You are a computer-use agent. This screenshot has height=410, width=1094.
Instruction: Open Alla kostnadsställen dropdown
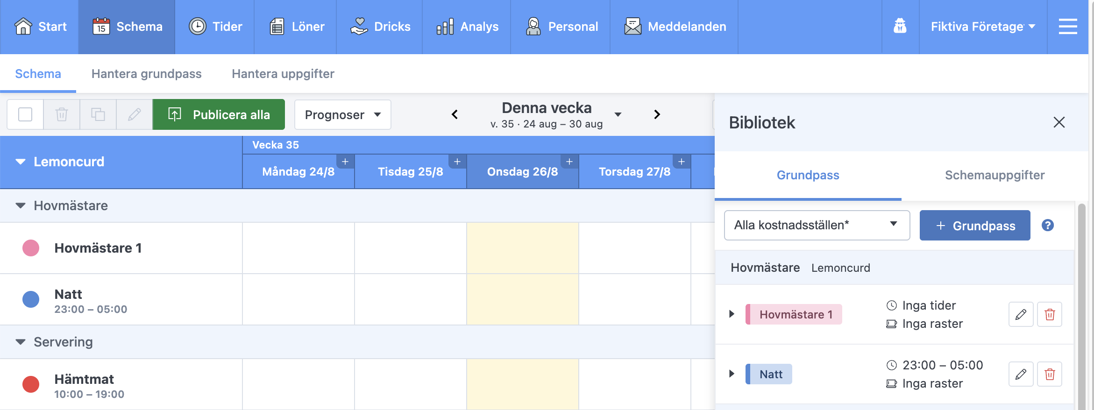tap(817, 226)
